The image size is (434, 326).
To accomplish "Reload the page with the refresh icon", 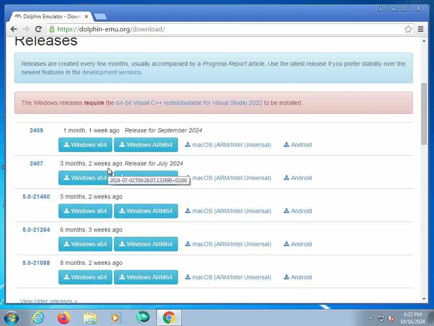I will 39,29.
